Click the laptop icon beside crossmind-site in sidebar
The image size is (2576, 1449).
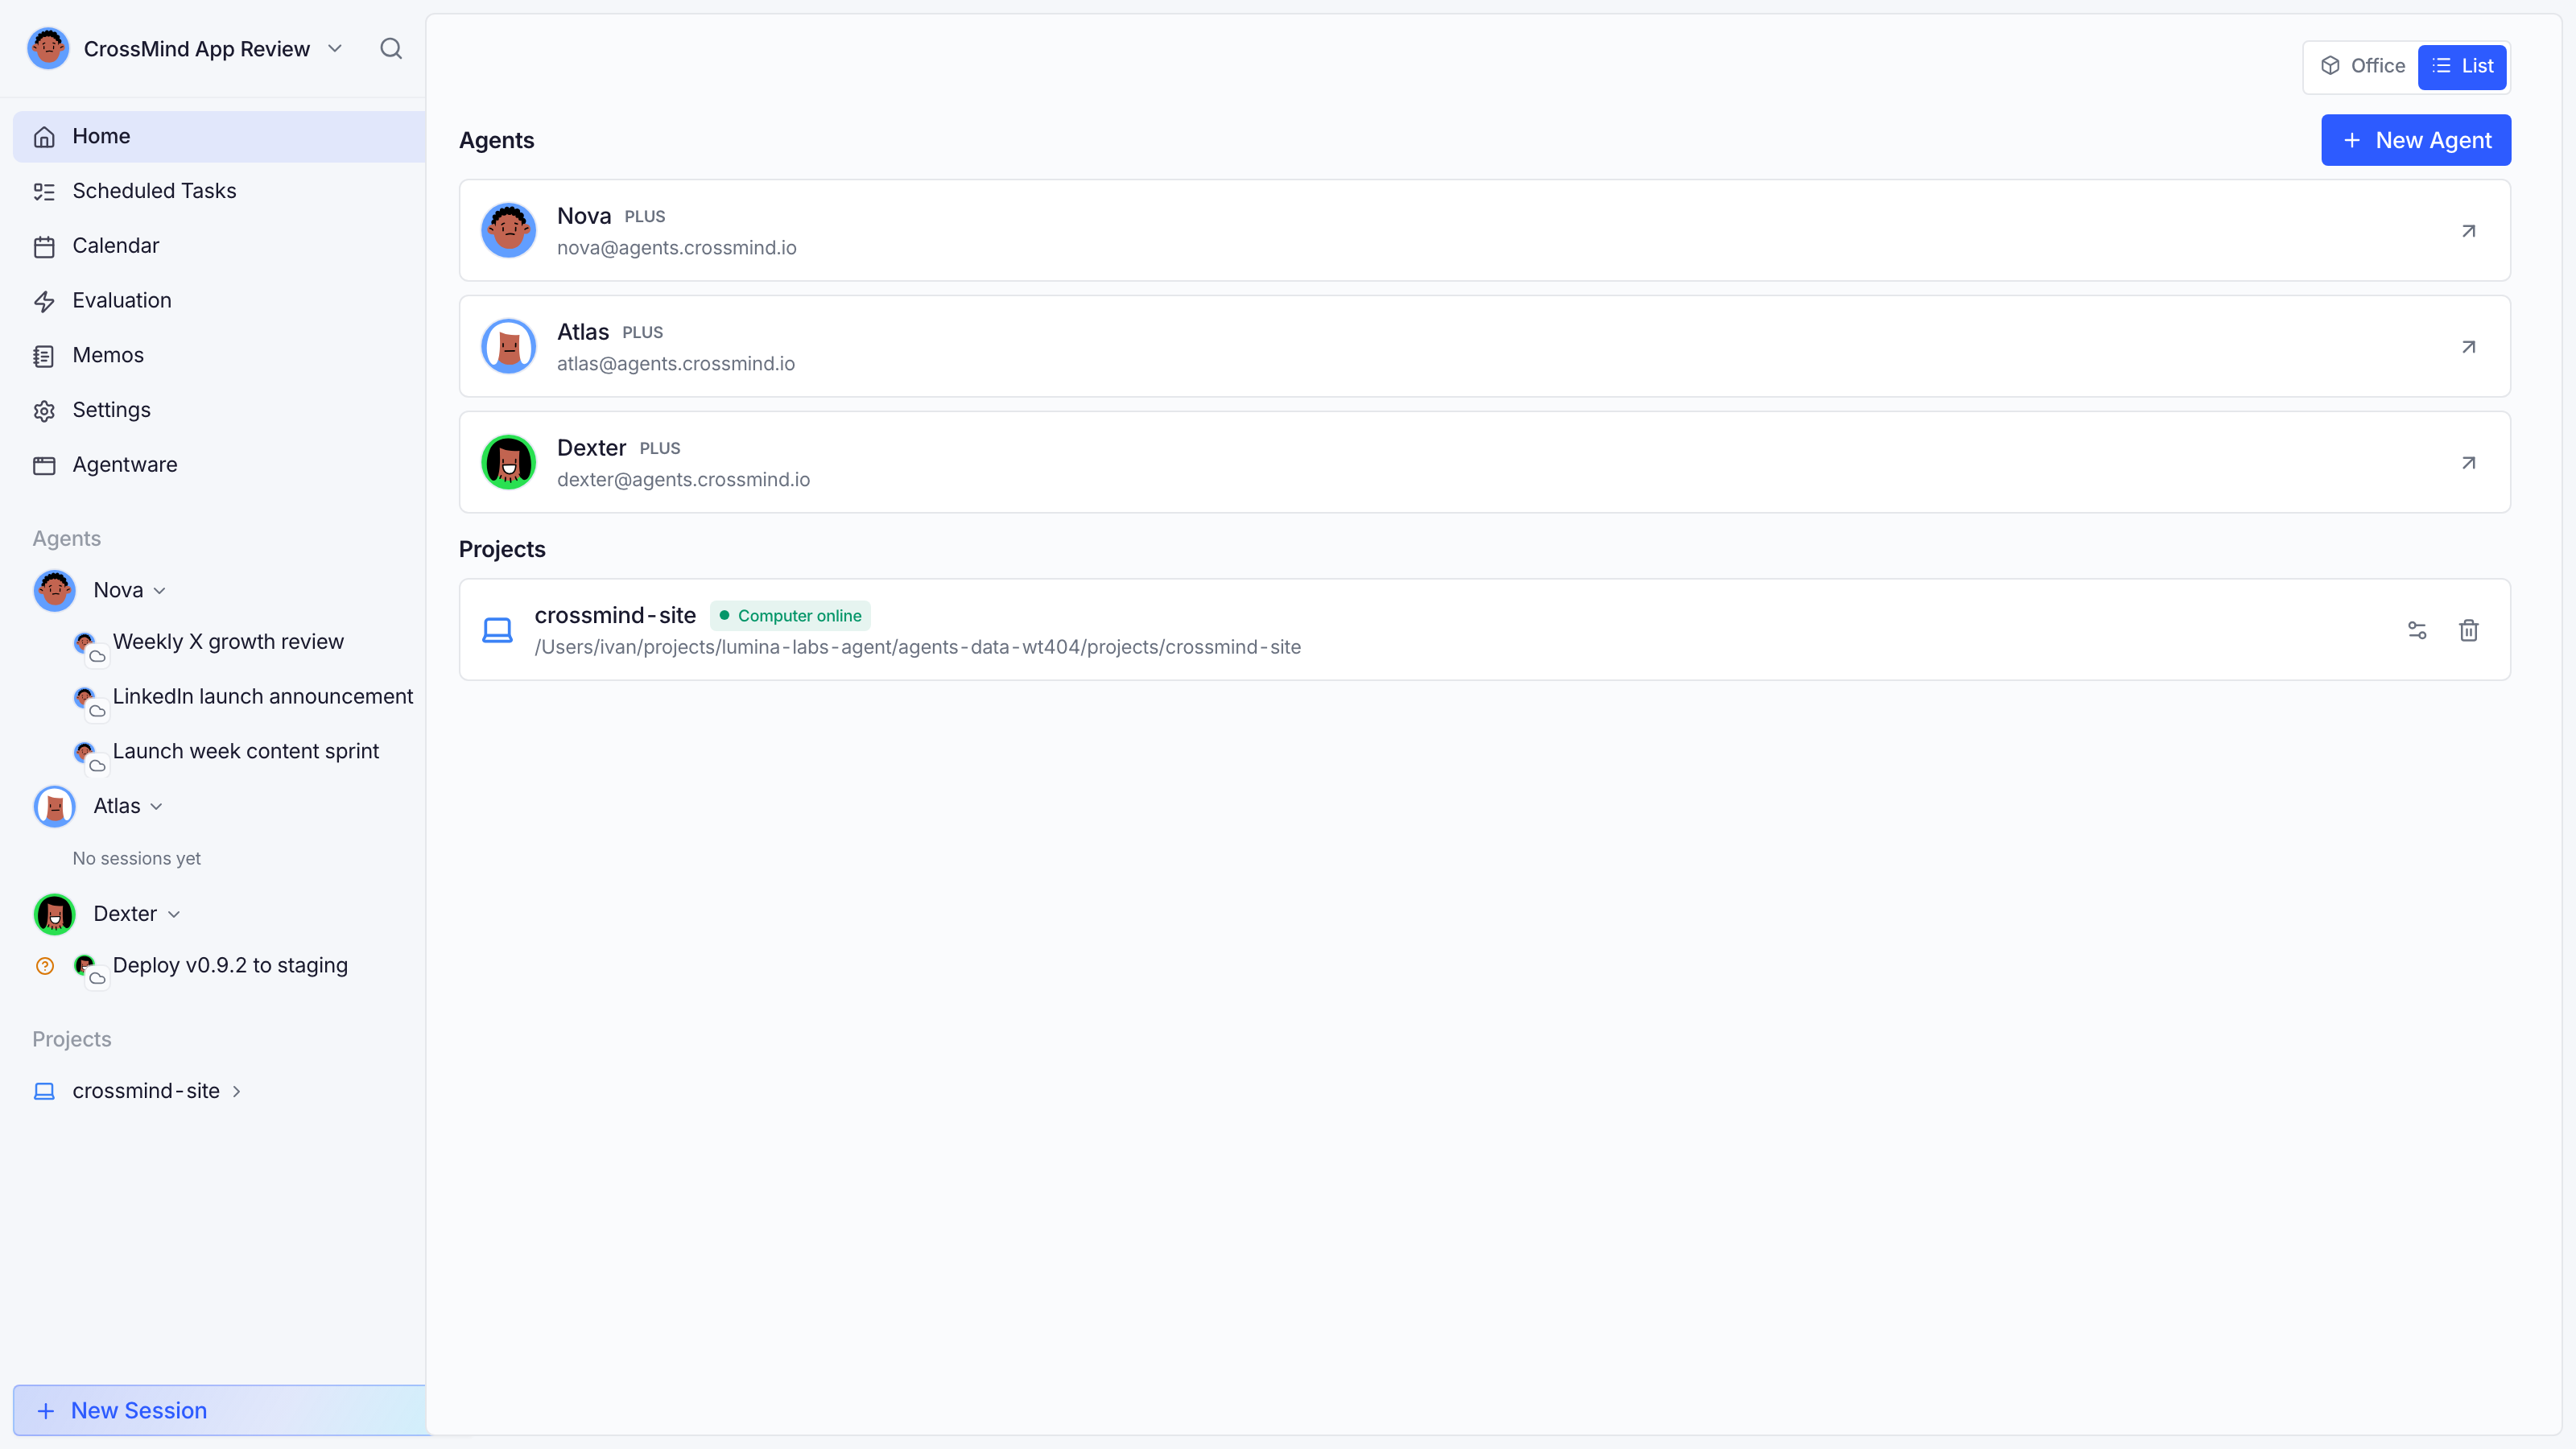pyautogui.click(x=44, y=1091)
